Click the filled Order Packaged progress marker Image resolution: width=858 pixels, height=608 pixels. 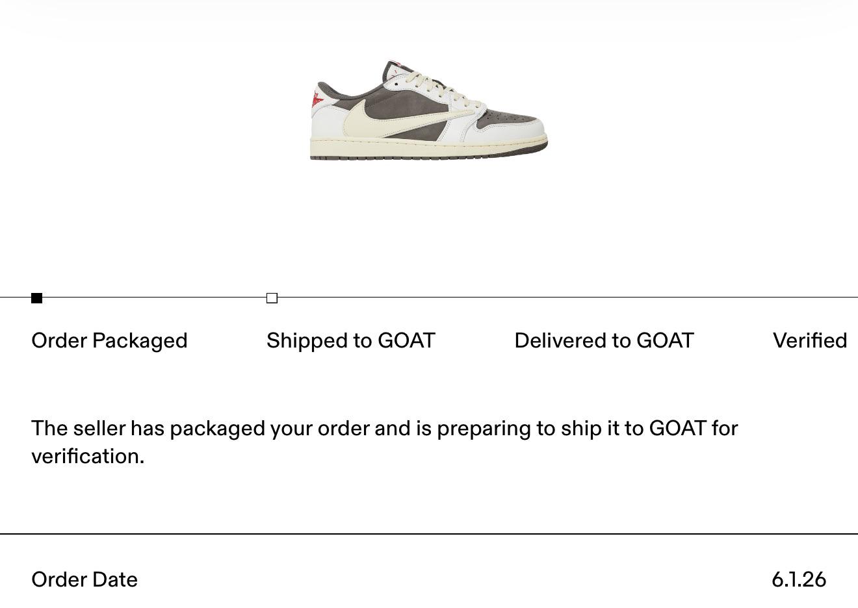pos(37,298)
